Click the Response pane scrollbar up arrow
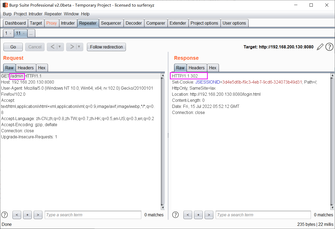The height and width of the screenshot is (229, 335). (x=333, y=76)
